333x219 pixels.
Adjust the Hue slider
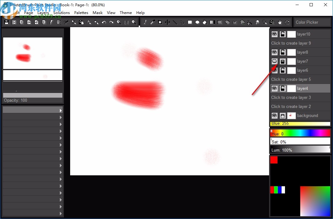[300, 133]
